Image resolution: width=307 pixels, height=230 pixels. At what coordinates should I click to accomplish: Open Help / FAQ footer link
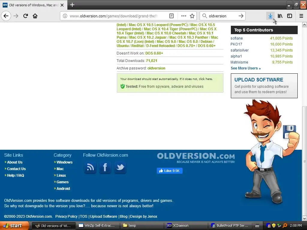point(16,175)
